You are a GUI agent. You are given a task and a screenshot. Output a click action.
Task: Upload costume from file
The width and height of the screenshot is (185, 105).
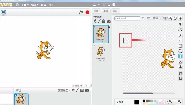(x=103, y=21)
